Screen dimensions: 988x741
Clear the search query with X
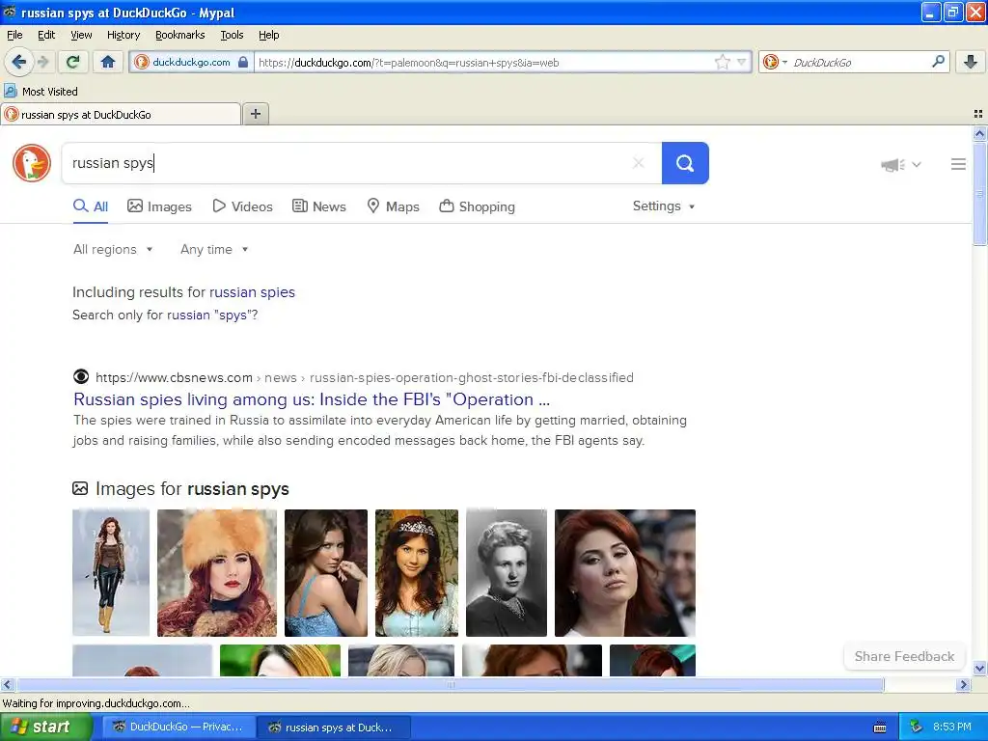pos(639,163)
